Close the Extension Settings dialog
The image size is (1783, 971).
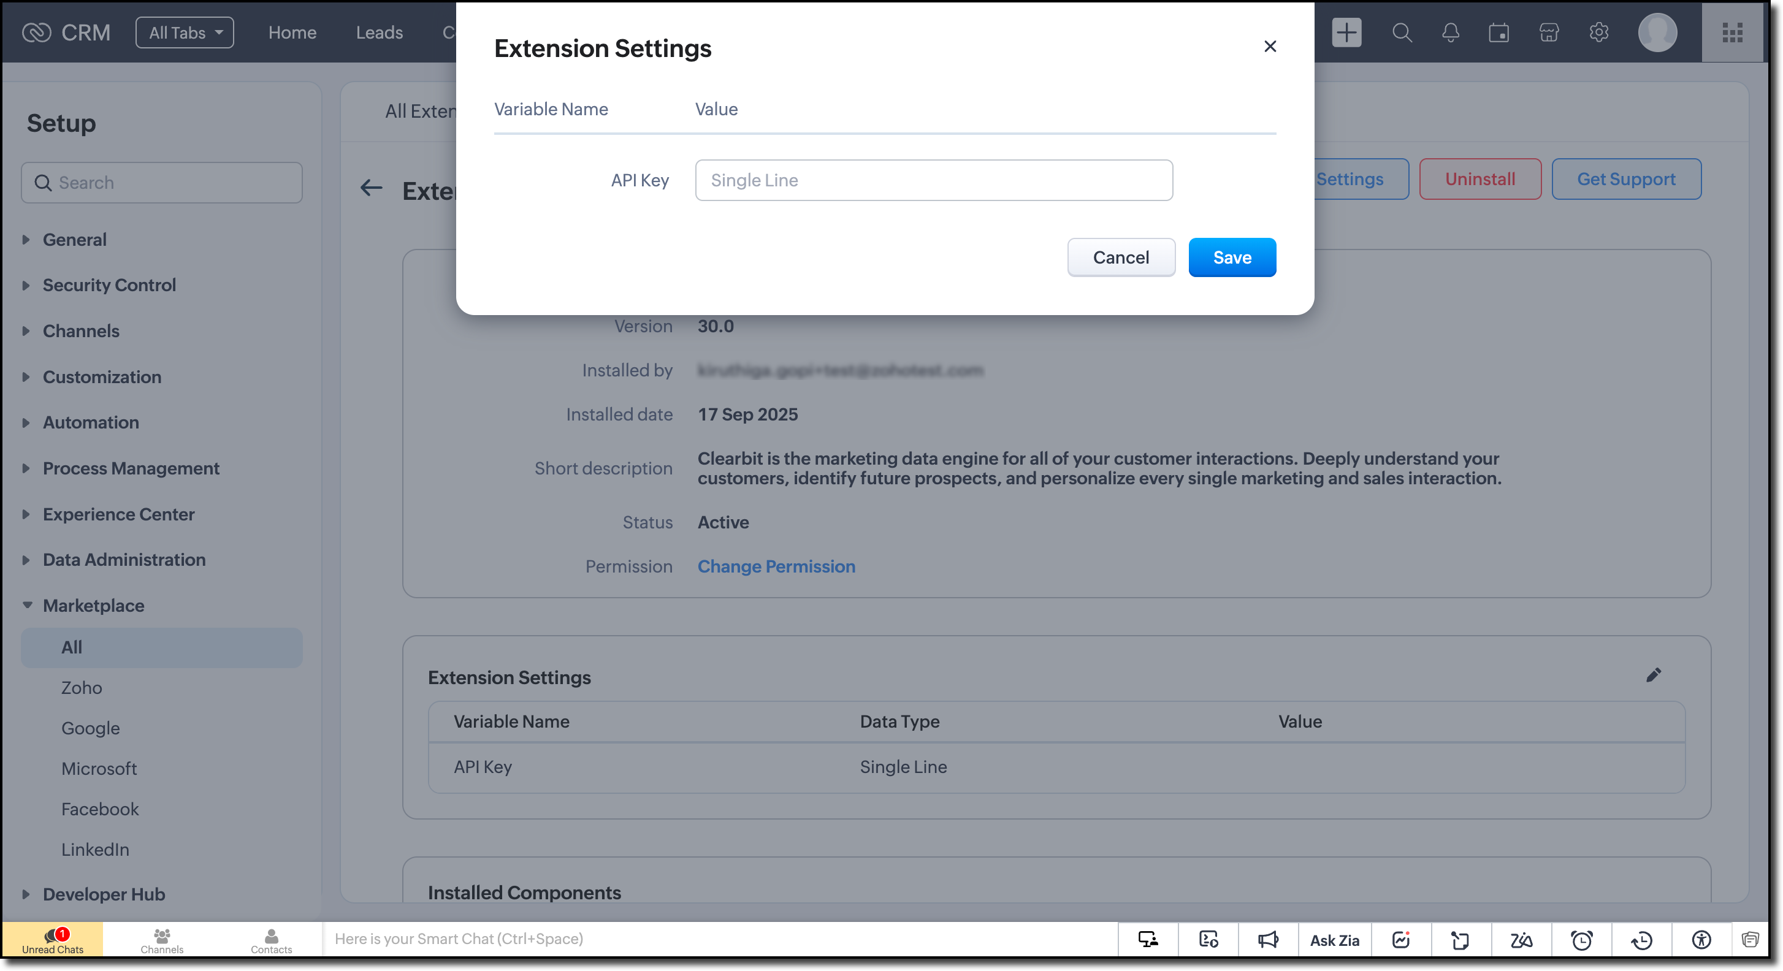pos(1269,47)
